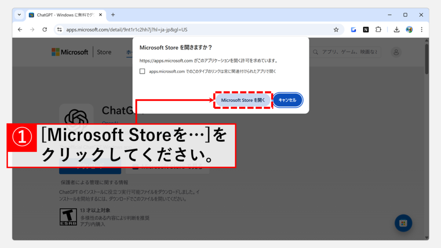Reload the page with refresh icon
The width and height of the screenshot is (441, 248).
point(45,30)
